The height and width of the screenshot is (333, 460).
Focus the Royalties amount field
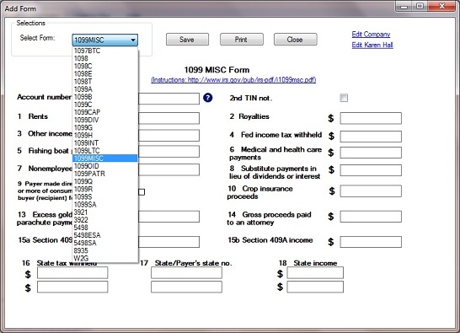(371, 118)
